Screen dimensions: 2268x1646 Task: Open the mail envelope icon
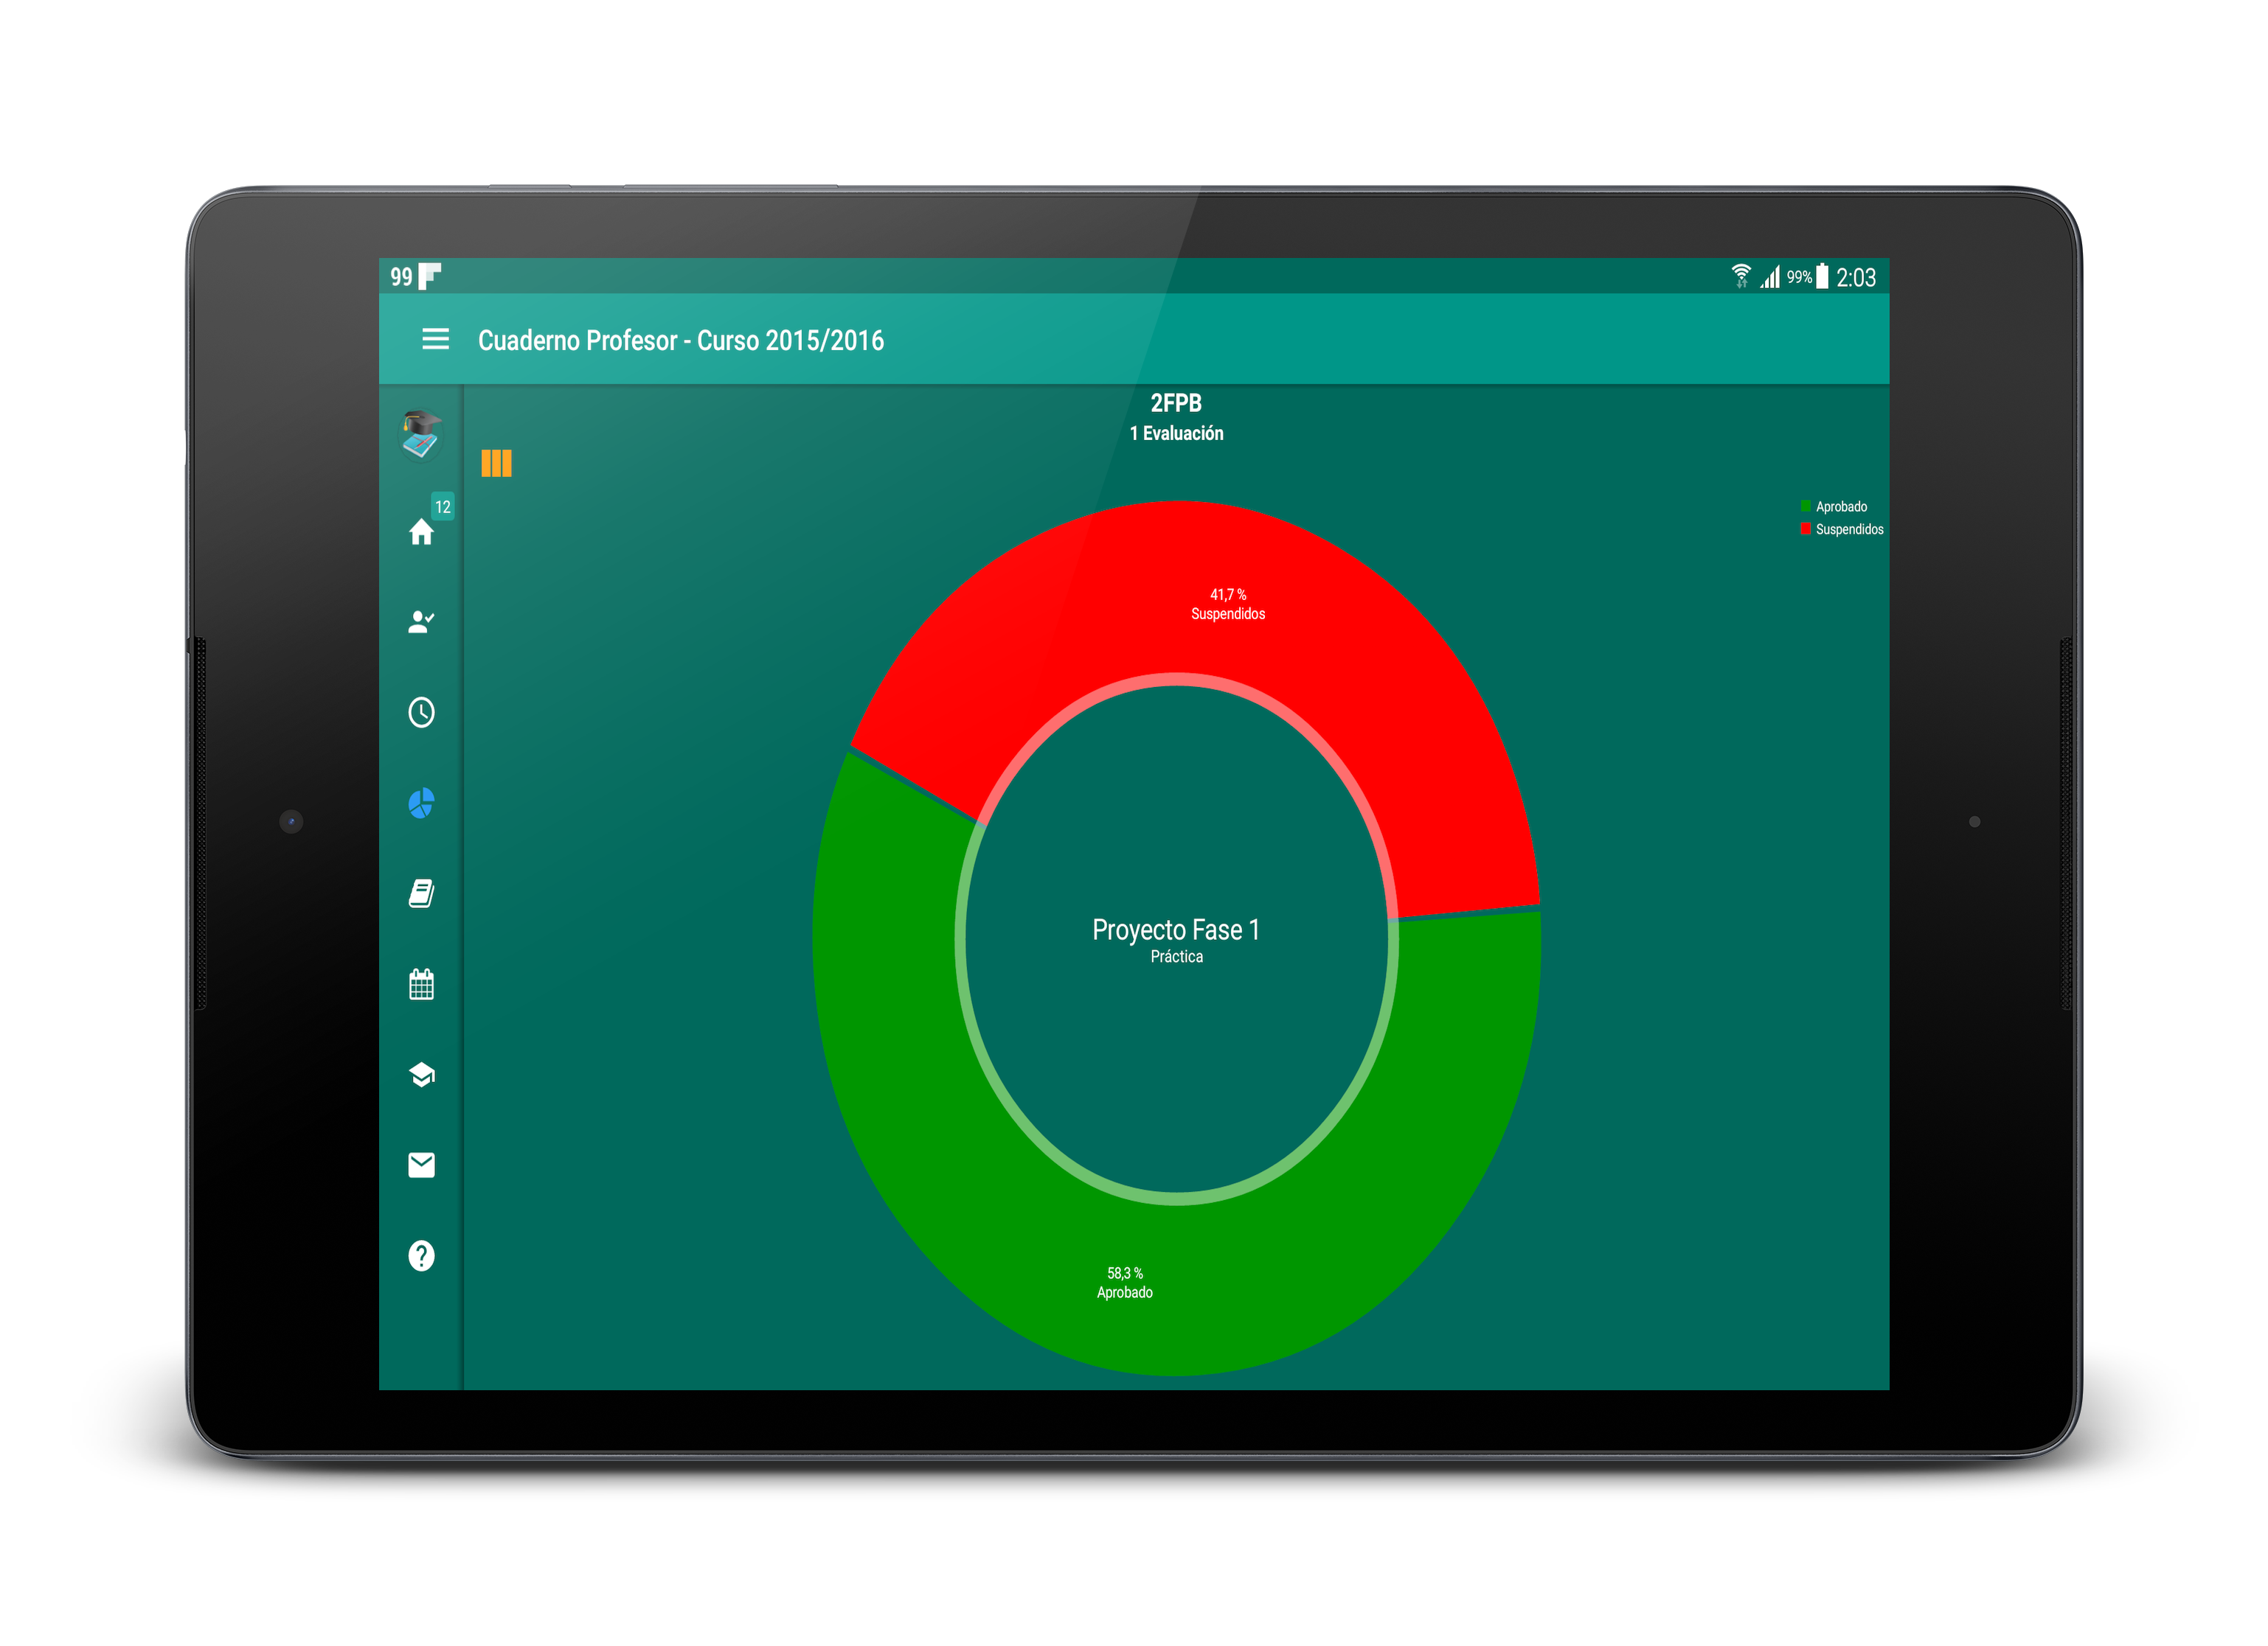point(421,1165)
